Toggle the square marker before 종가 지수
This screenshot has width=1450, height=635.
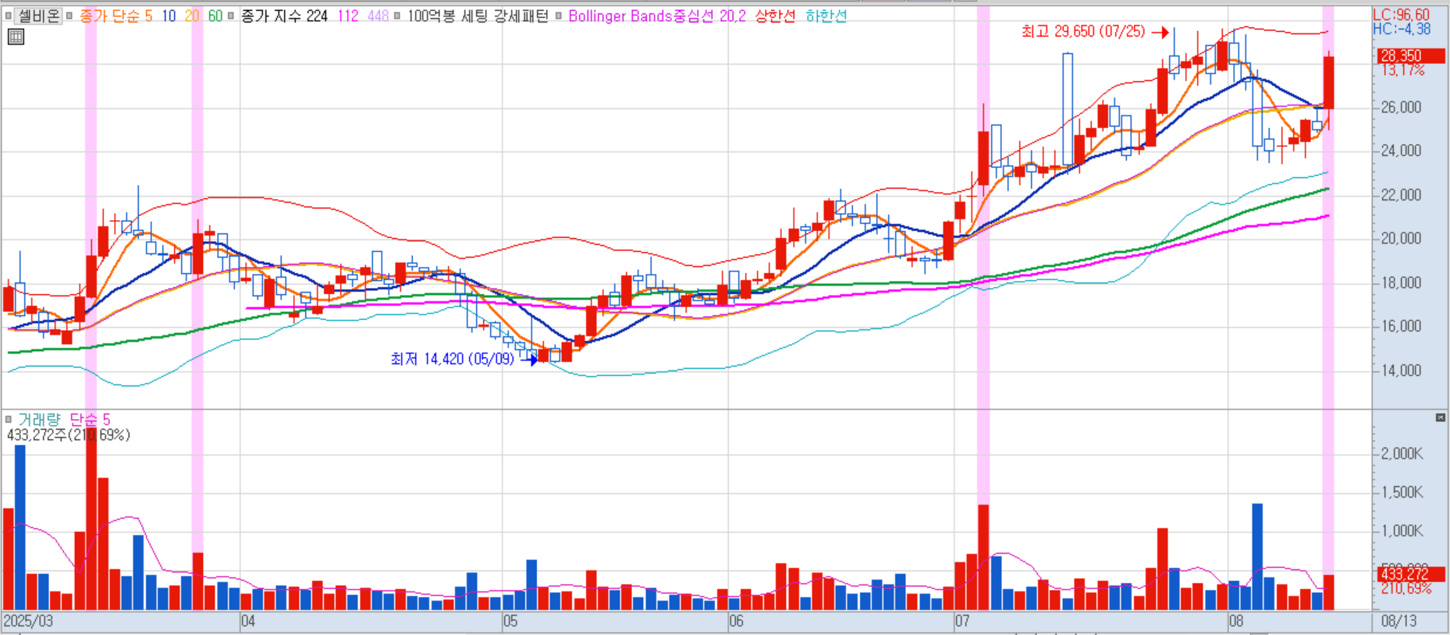tap(231, 16)
